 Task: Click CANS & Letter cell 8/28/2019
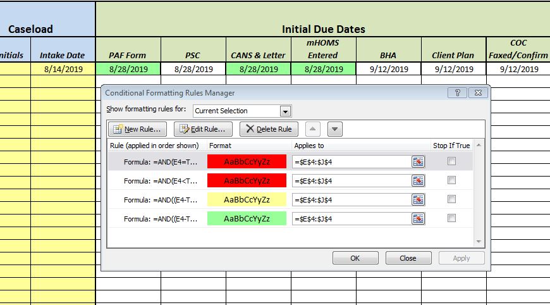[259, 69]
